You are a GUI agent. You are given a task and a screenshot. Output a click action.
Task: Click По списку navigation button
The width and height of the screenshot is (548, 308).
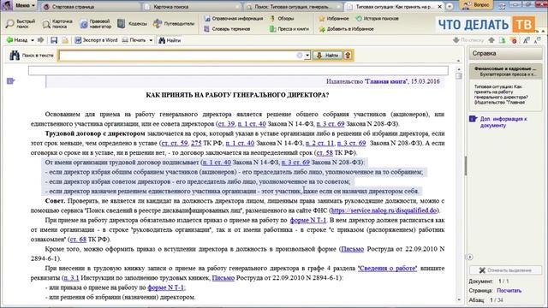(x=468, y=40)
